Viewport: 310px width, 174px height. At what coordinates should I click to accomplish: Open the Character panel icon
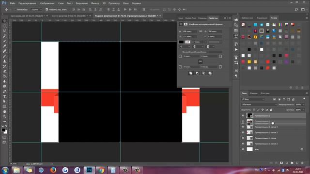pos(236,71)
